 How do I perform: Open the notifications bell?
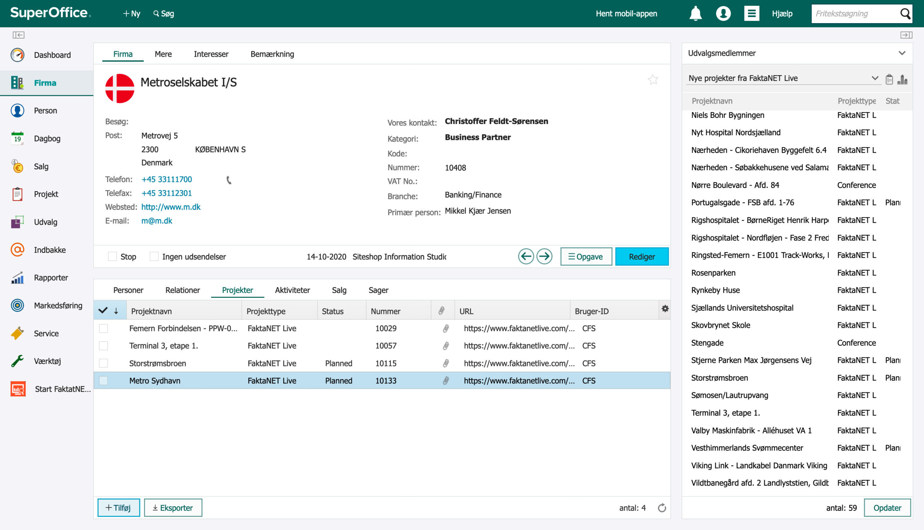(695, 13)
